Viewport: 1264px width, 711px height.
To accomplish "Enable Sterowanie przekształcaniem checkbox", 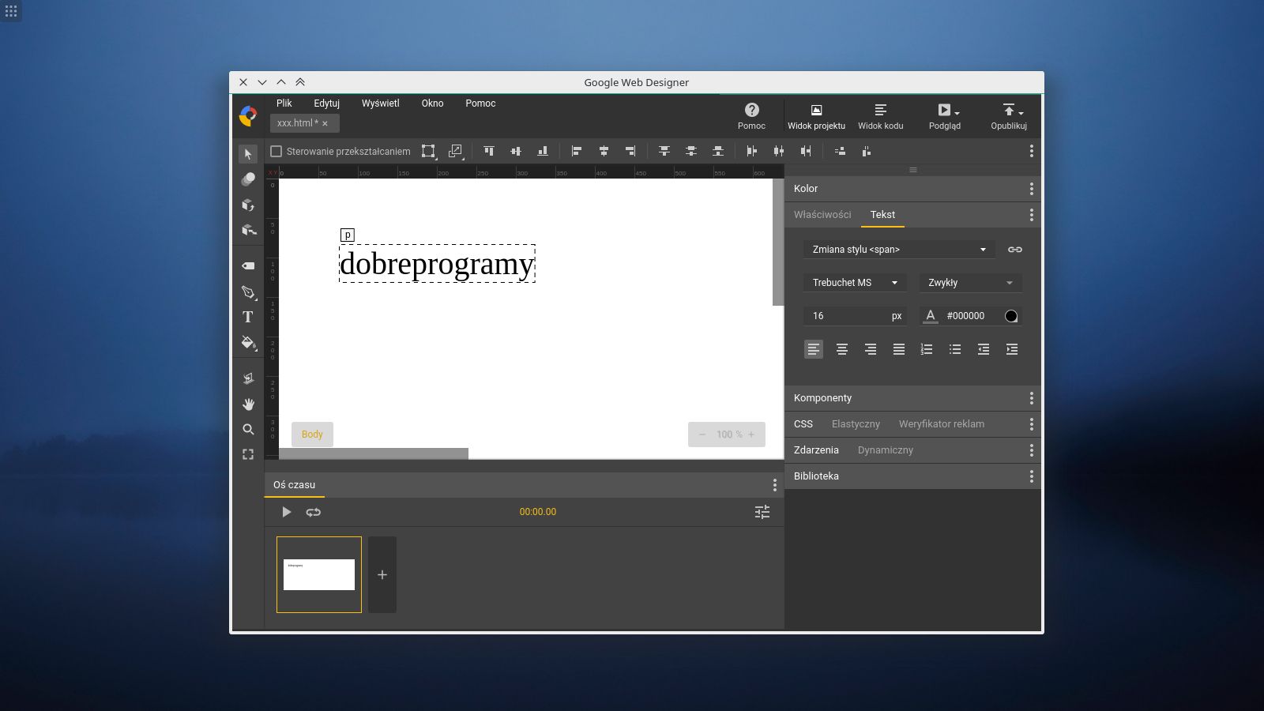I will tap(276, 151).
